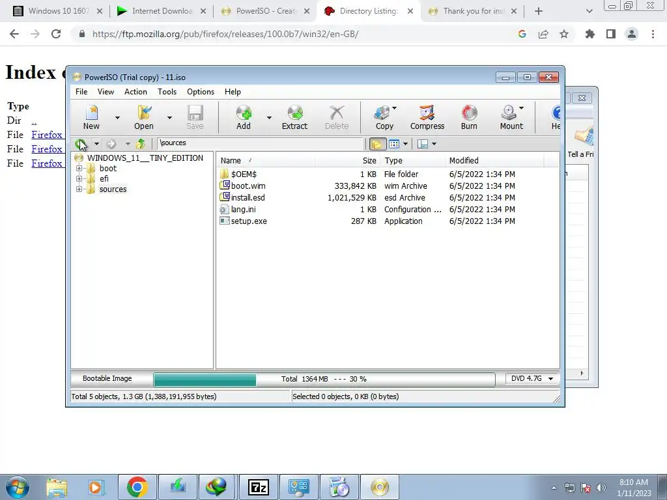The image size is (667, 500).
Task: Select WINDOWS_11__TINY_EDITION root node
Action: tap(145, 158)
